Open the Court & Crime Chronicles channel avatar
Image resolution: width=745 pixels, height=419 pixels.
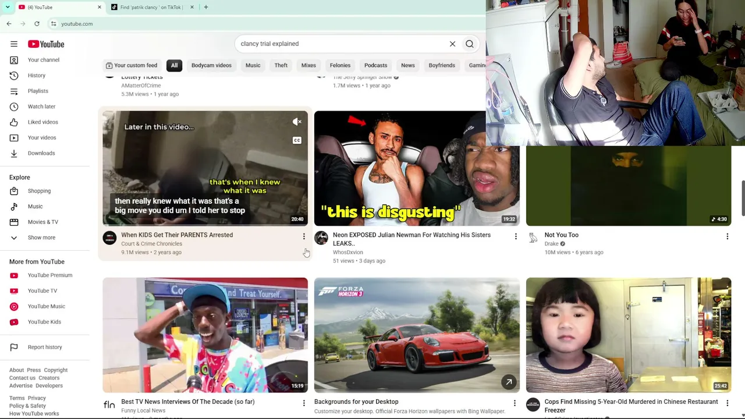[x=109, y=237]
